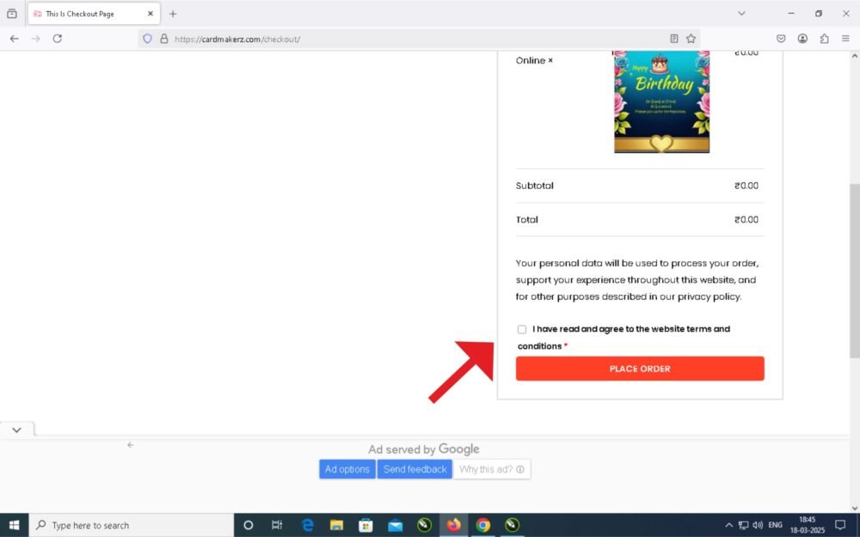Collapse the ad panel with chevron
The image size is (860, 537).
click(16, 430)
